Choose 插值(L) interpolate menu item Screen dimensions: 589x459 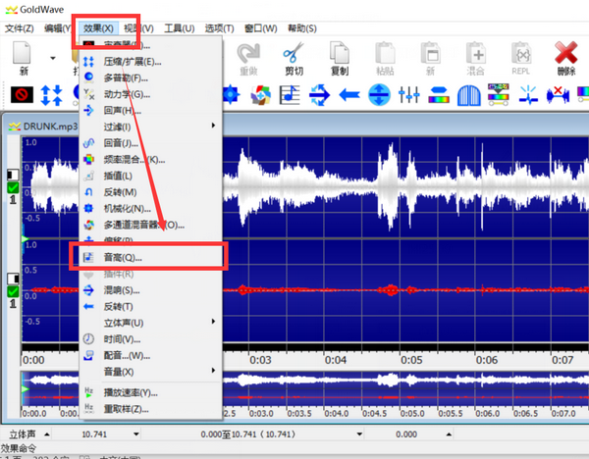point(150,176)
